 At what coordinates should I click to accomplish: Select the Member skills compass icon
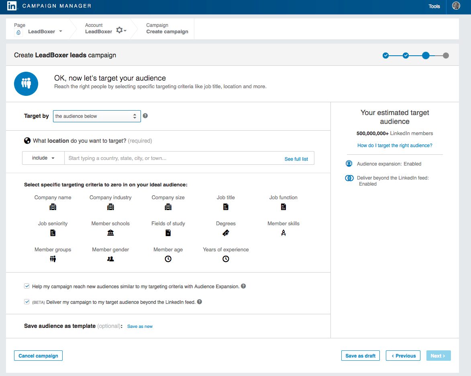point(283,233)
